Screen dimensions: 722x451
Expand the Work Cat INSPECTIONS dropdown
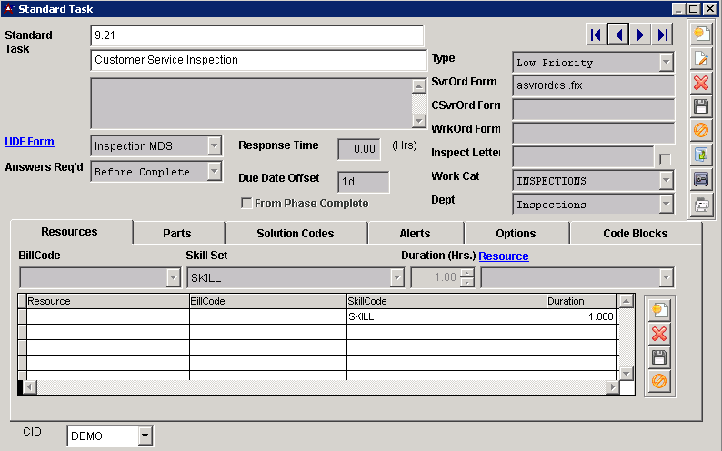tap(666, 181)
